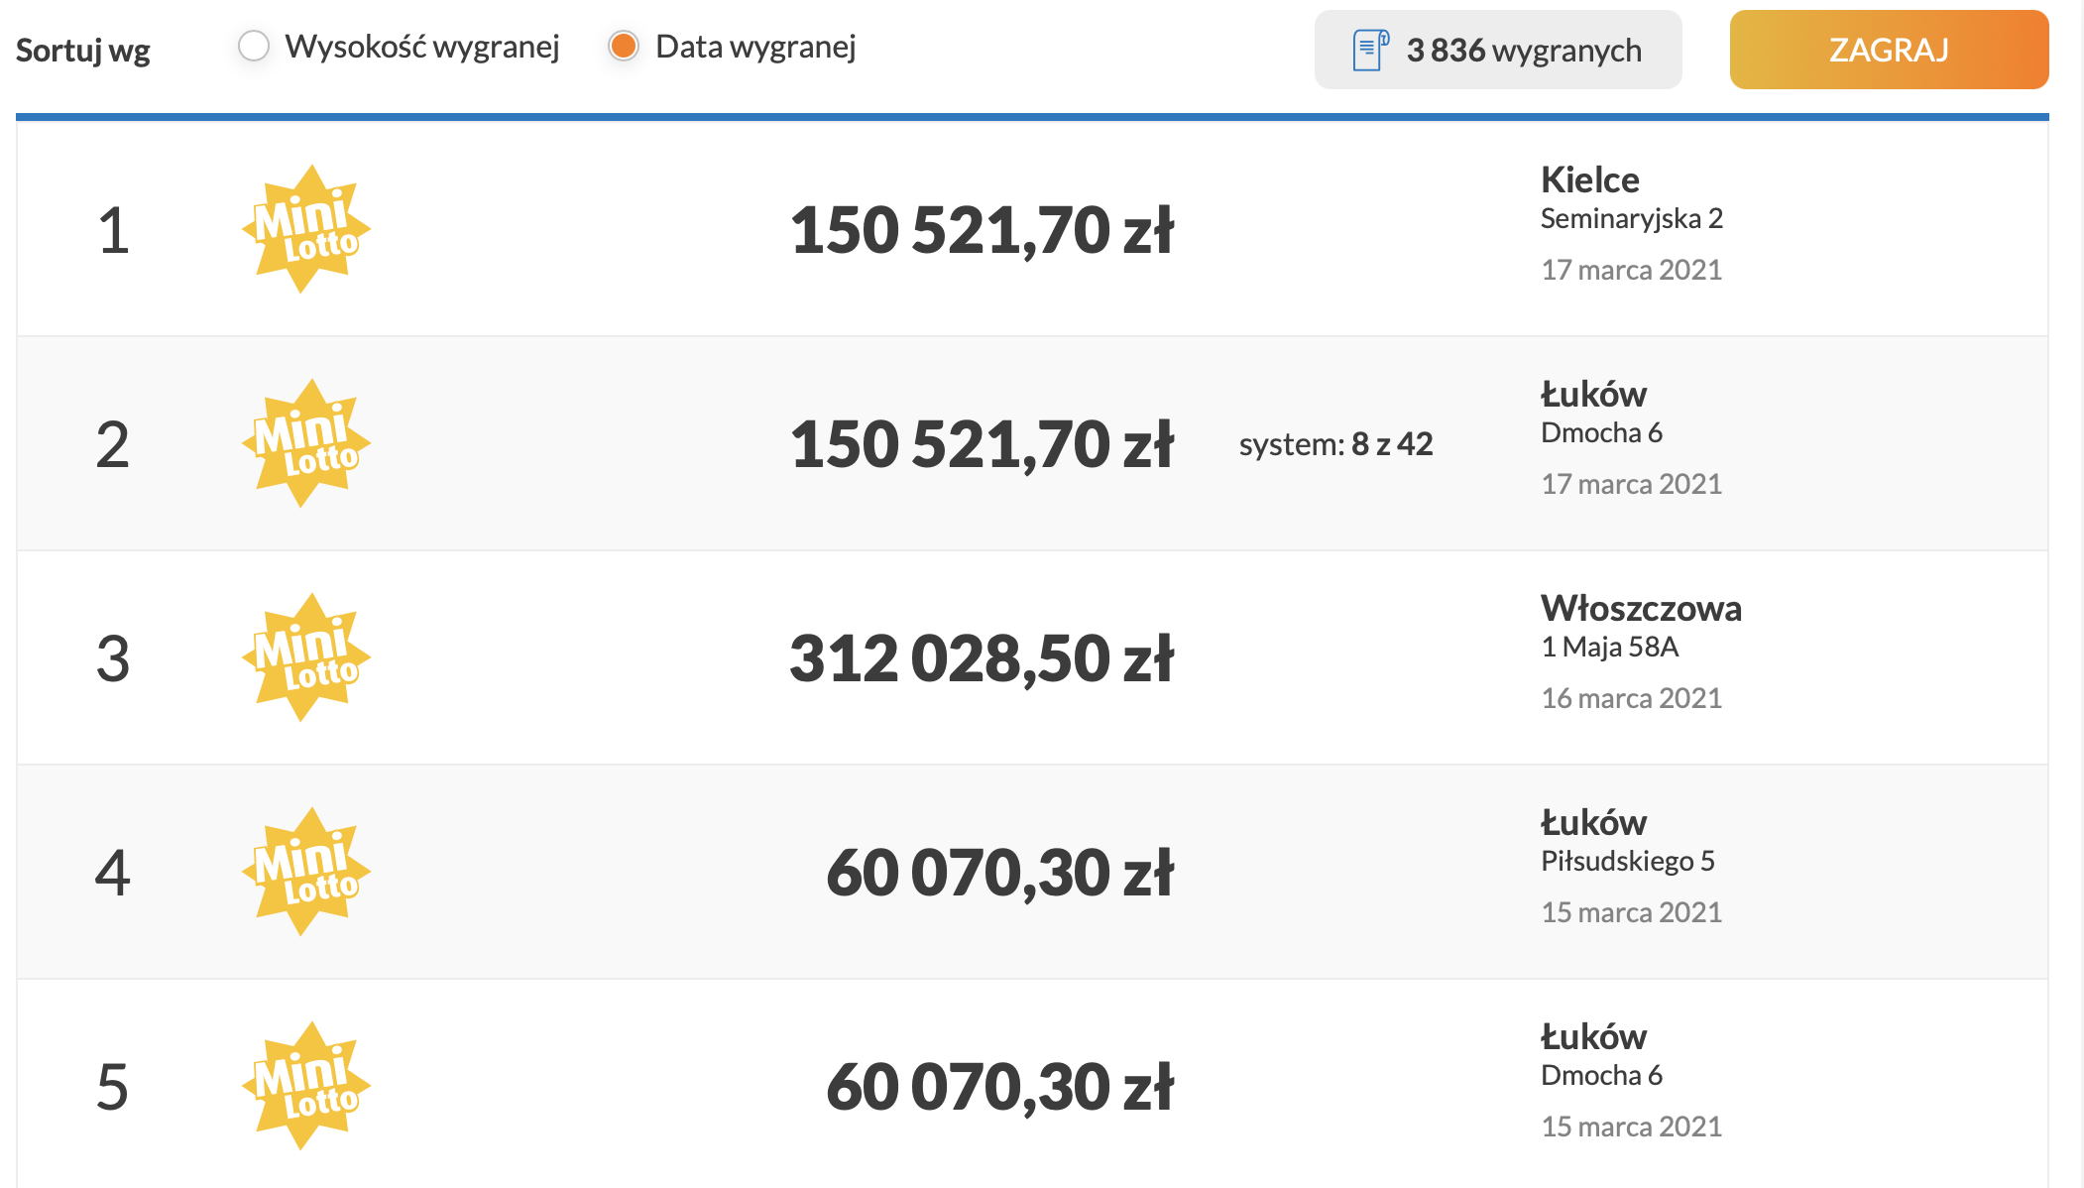Click Mini Lotto logo in row 3
The height and width of the screenshot is (1188, 2084).
[x=305, y=657]
